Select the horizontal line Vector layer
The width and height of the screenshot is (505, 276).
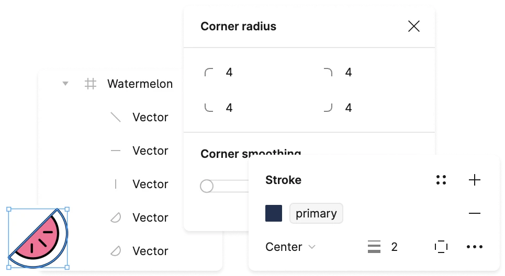click(x=139, y=151)
